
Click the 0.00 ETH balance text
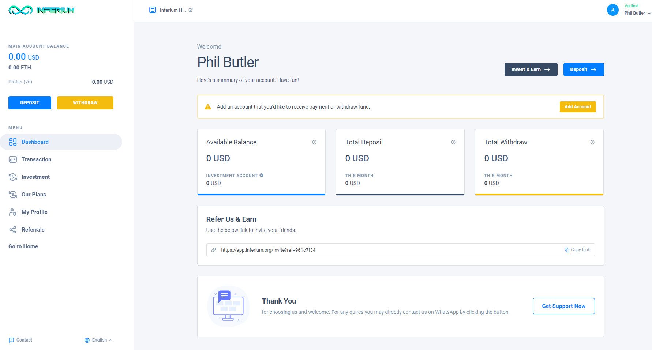[x=20, y=68]
